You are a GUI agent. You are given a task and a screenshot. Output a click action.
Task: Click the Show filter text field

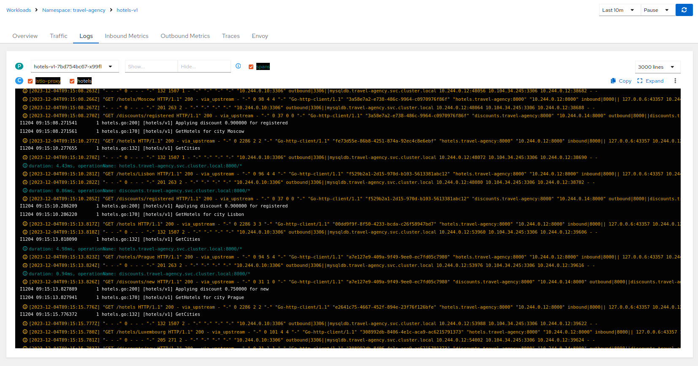(151, 67)
